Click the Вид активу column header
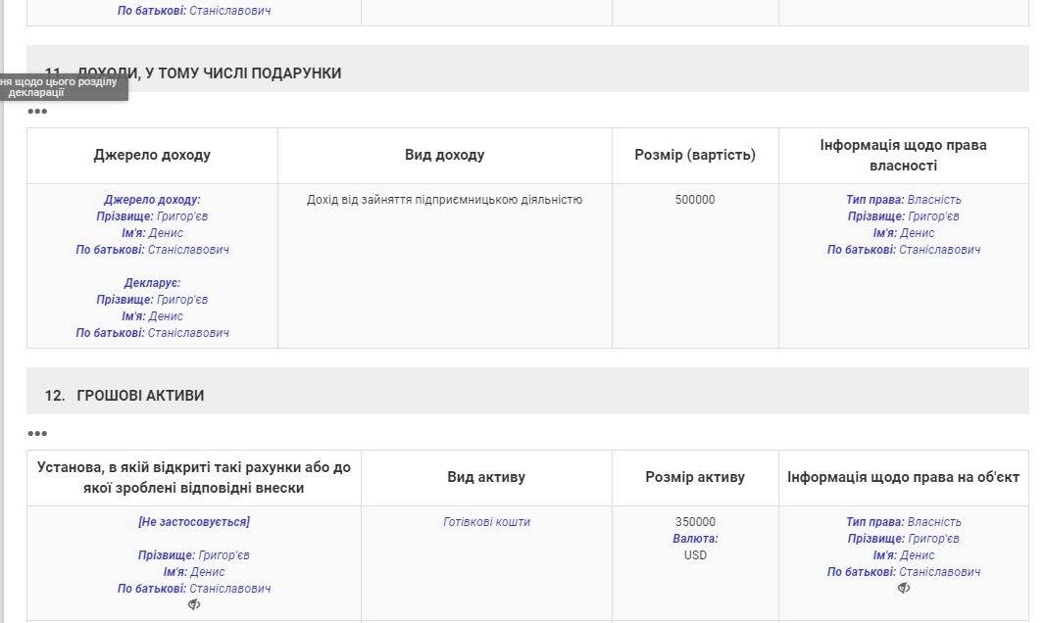The height and width of the screenshot is (623, 1045). (486, 477)
